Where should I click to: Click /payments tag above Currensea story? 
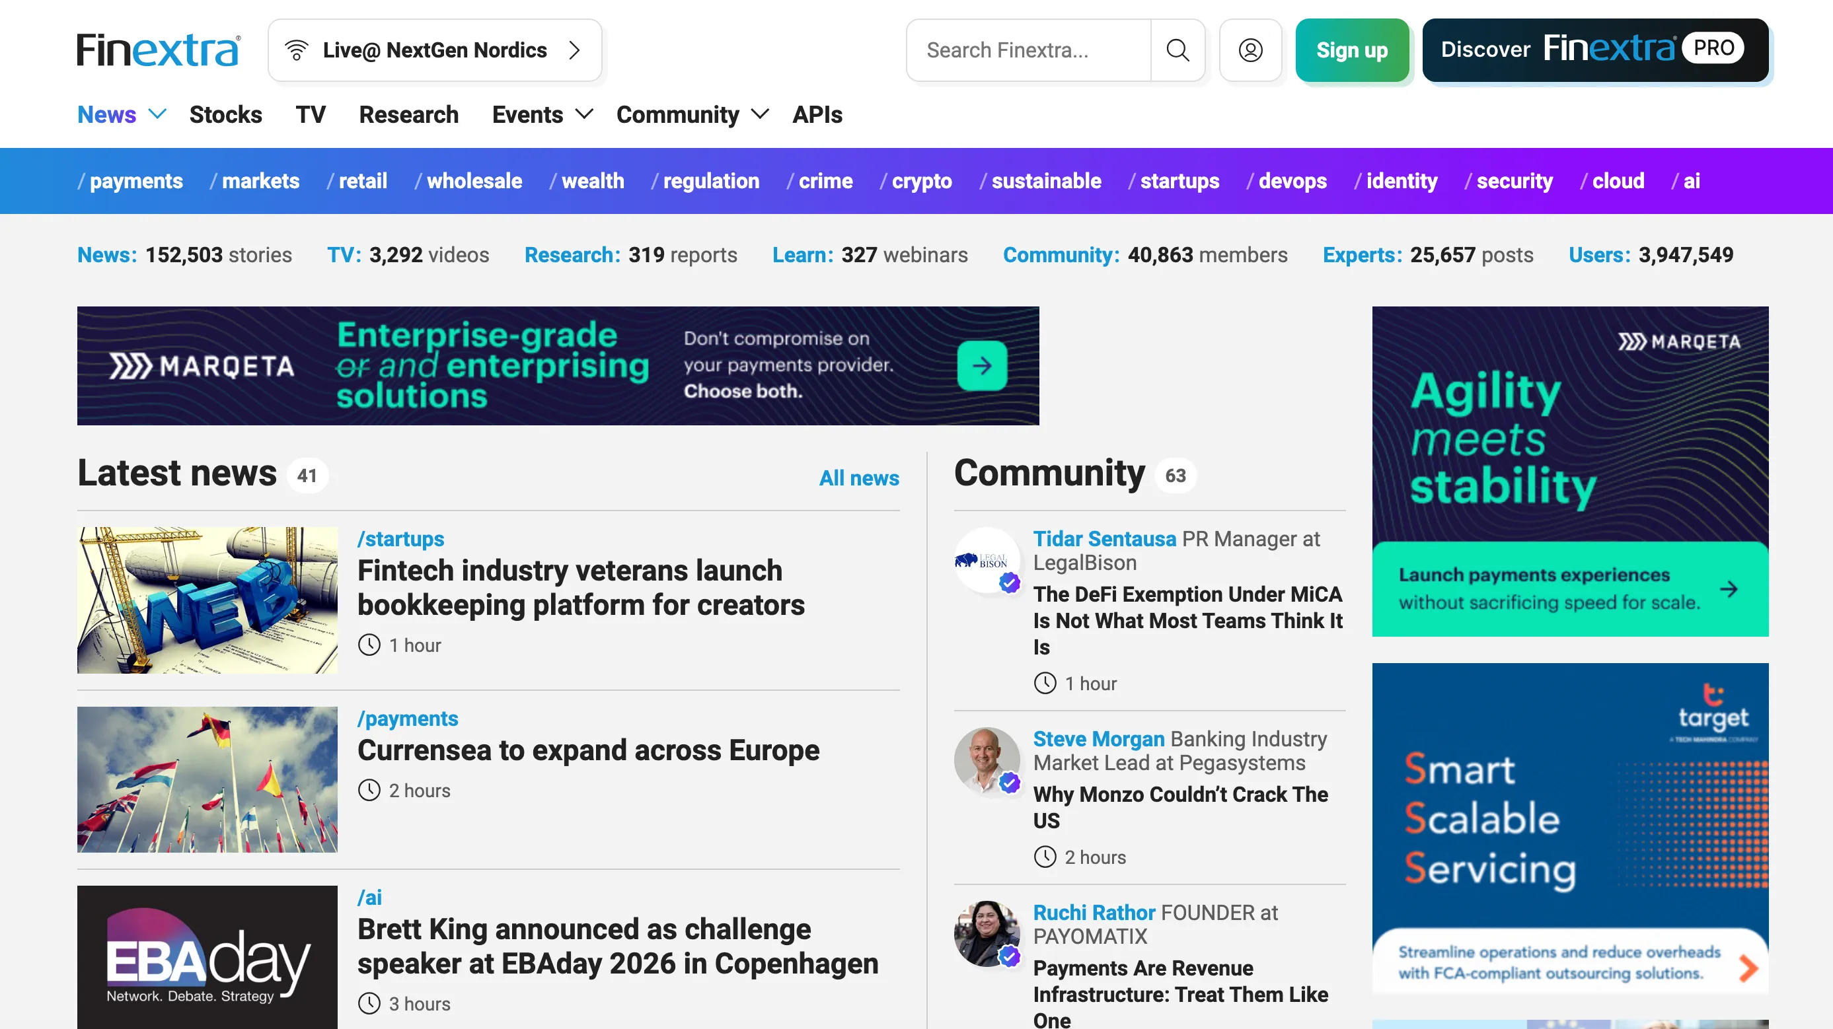coord(408,718)
